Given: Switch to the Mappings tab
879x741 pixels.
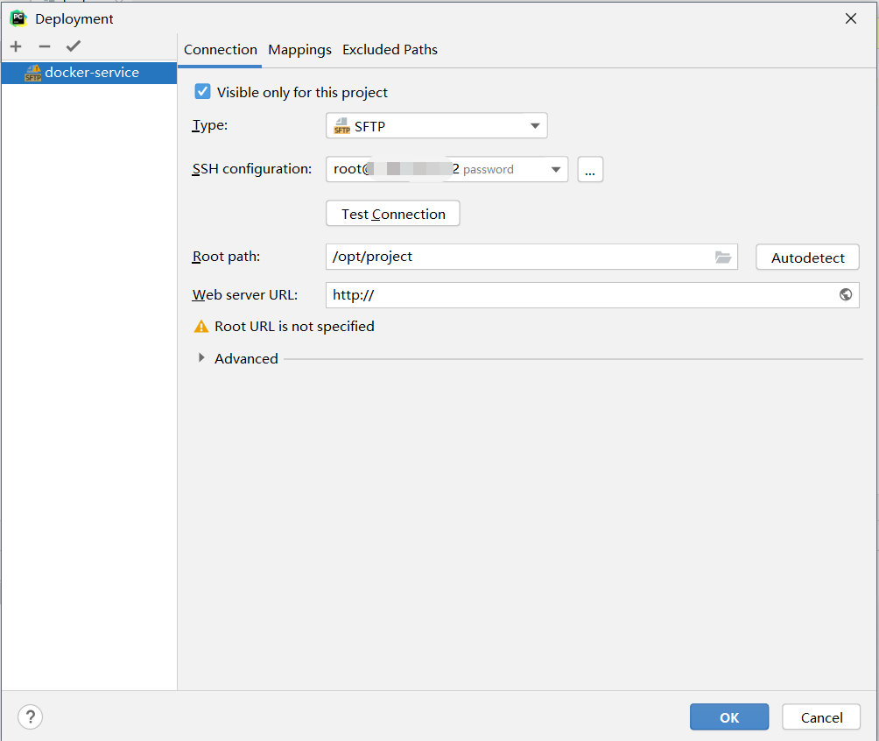Looking at the screenshot, I should [x=299, y=50].
